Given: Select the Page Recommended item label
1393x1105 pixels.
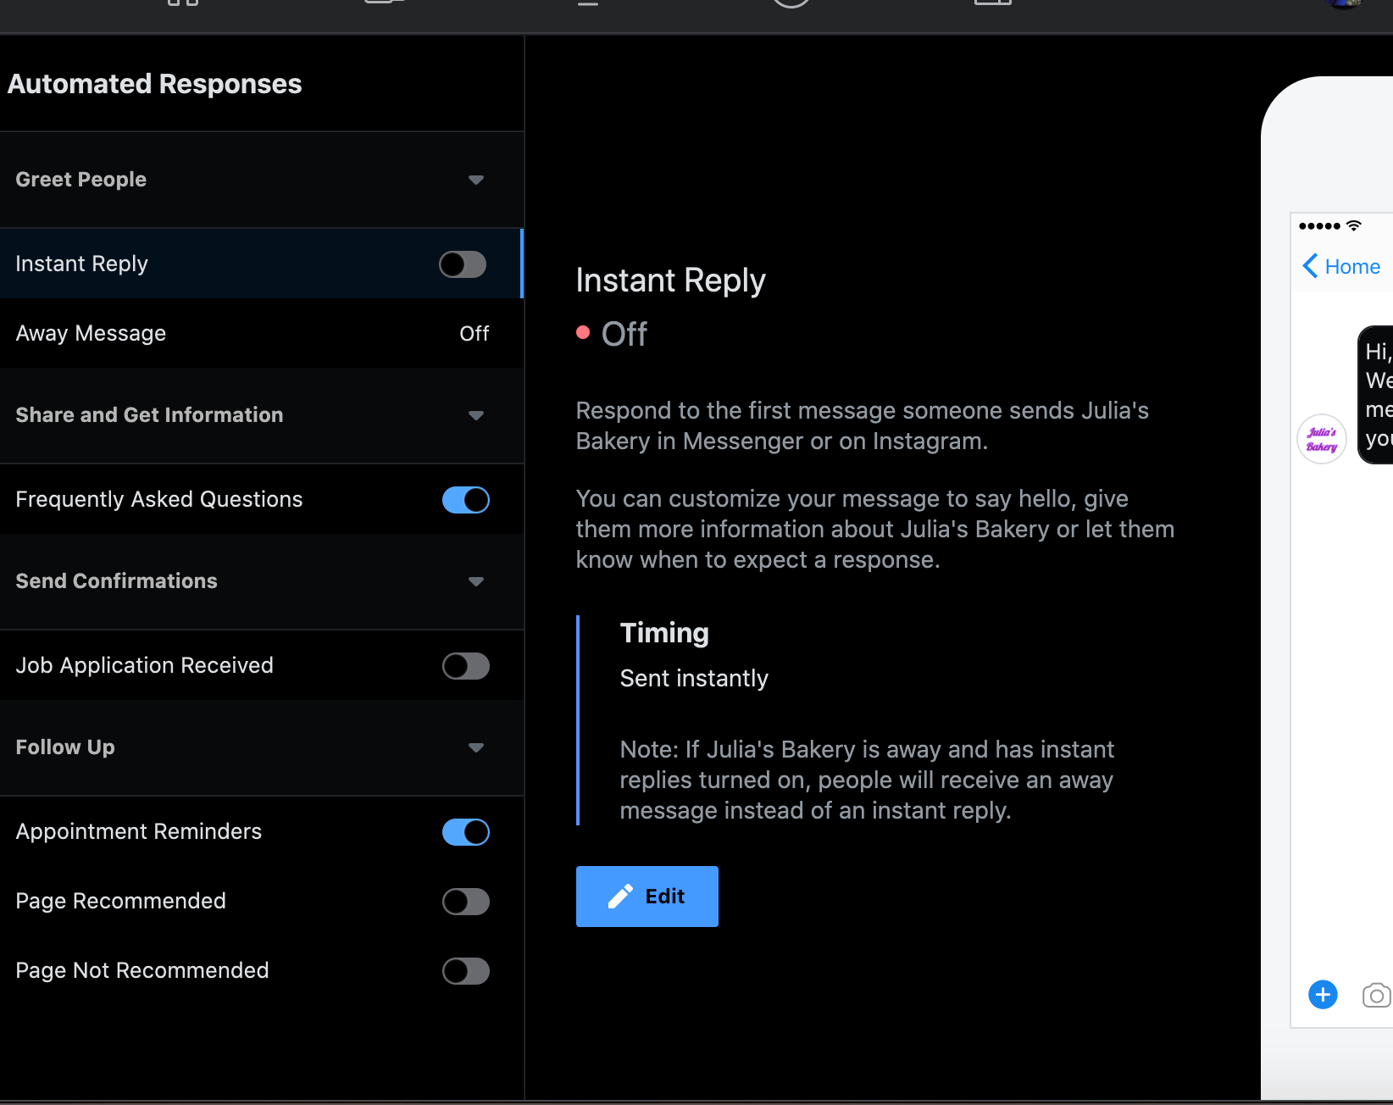Looking at the screenshot, I should 121,901.
